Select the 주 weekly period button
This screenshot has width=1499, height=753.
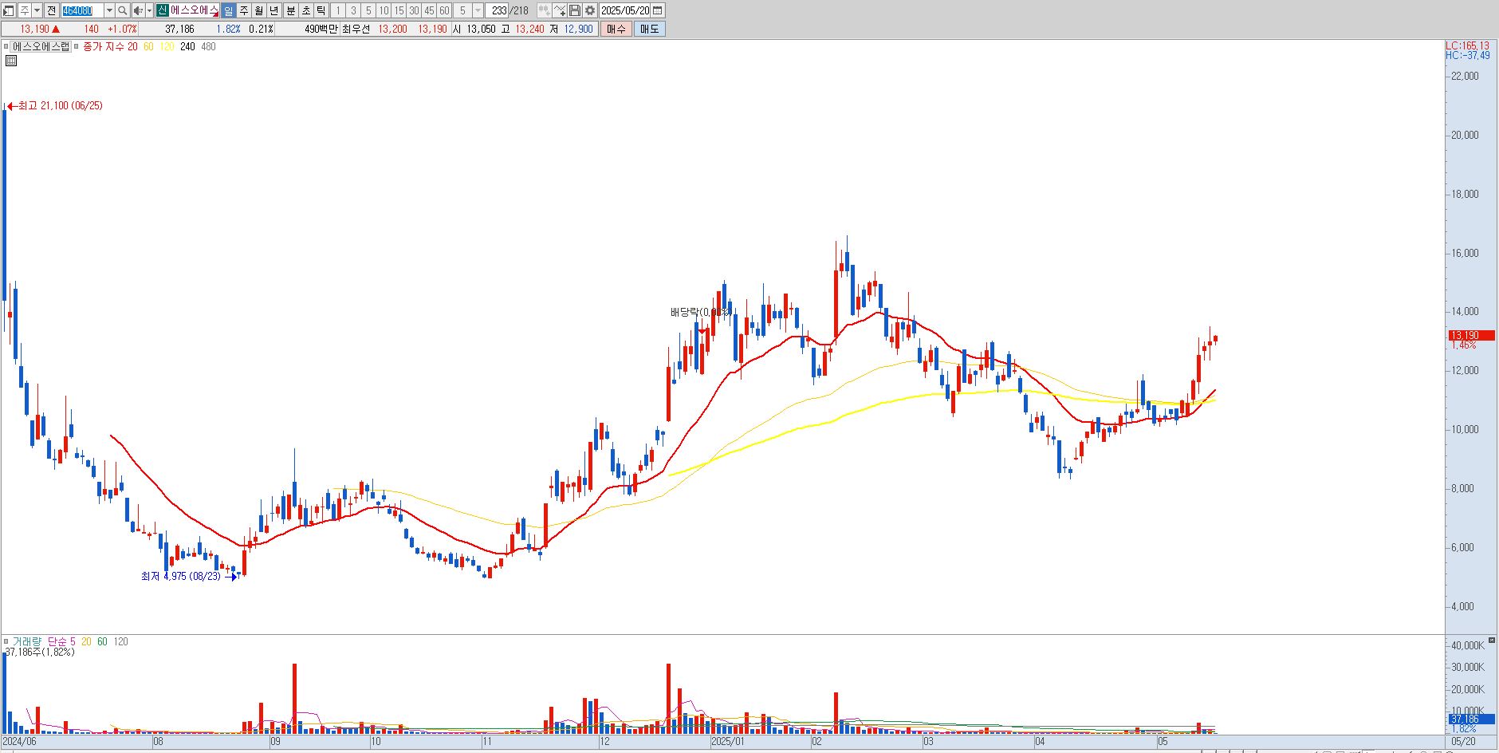pos(244,10)
